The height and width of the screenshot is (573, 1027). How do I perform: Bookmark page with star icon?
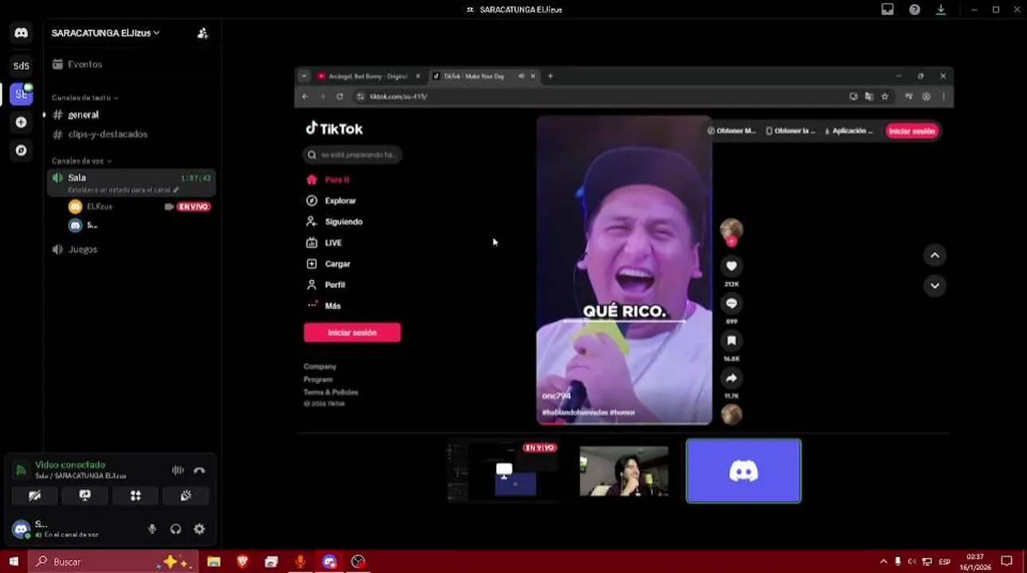tap(884, 96)
